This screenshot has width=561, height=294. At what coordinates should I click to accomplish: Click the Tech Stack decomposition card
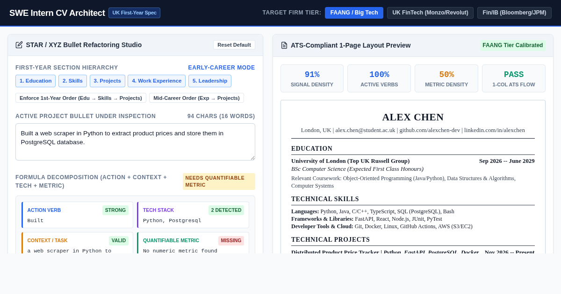click(x=193, y=215)
